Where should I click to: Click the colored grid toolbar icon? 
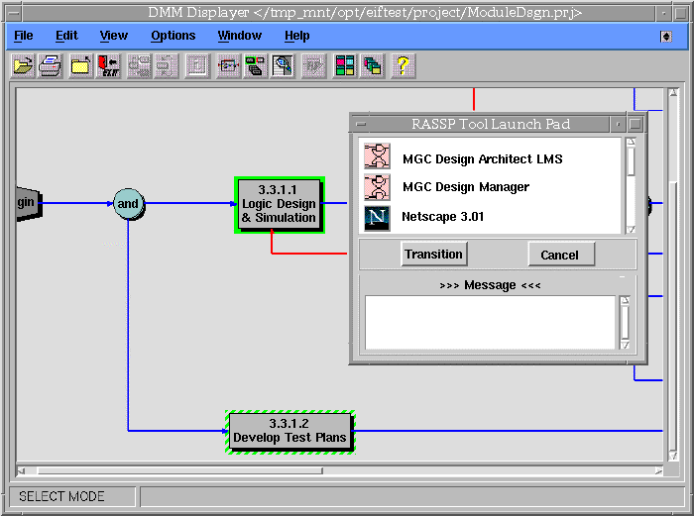[344, 66]
